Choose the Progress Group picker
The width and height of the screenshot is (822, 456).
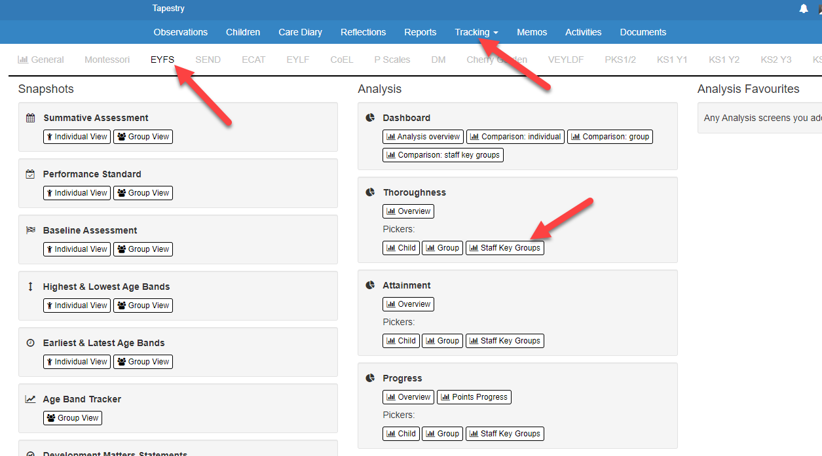[443, 434]
